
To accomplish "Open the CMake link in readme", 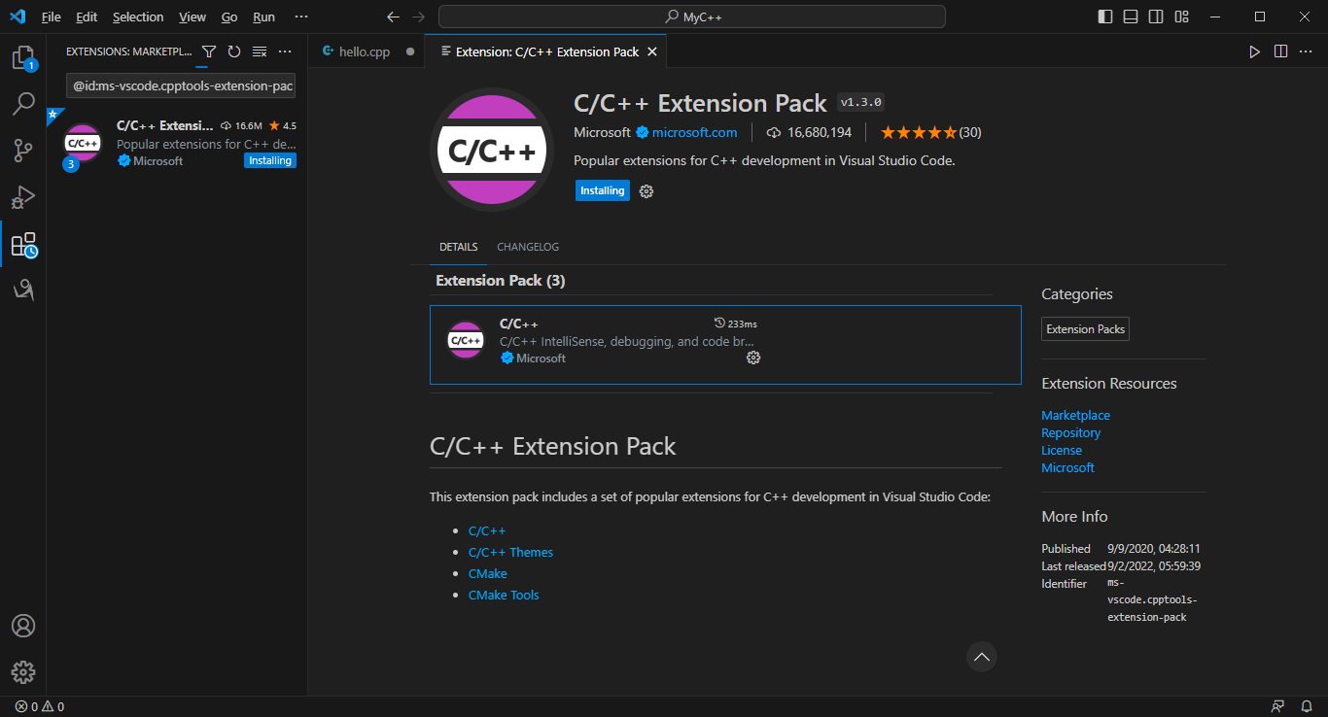I will tap(488, 573).
